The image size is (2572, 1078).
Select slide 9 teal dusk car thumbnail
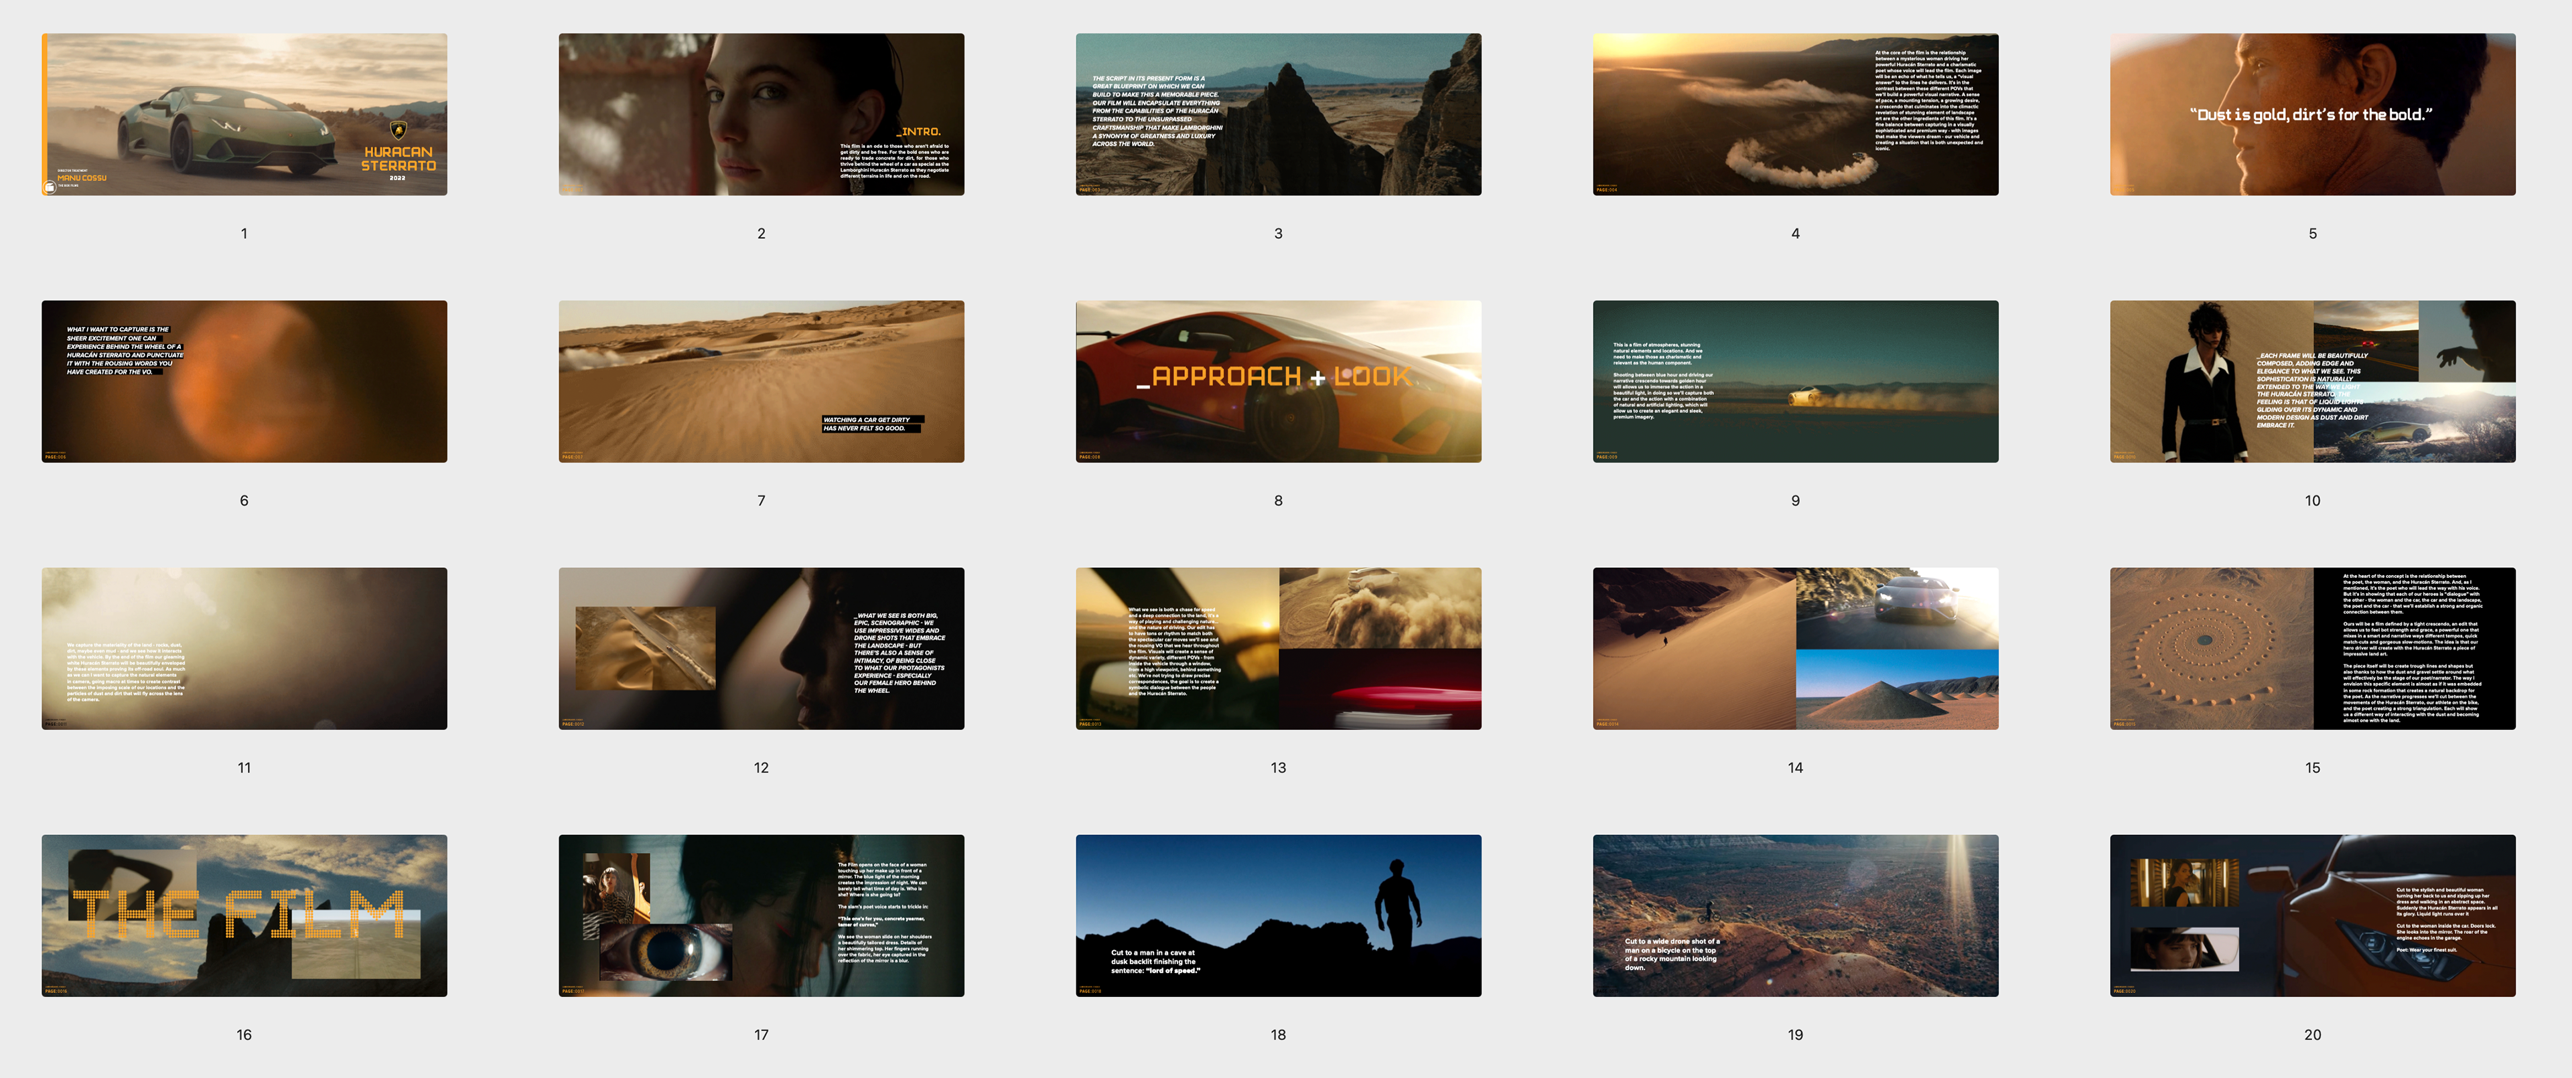point(1795,381)
